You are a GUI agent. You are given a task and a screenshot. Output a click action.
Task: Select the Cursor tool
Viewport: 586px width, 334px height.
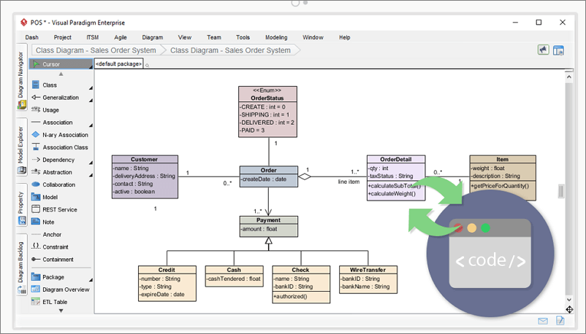point(61,64)
